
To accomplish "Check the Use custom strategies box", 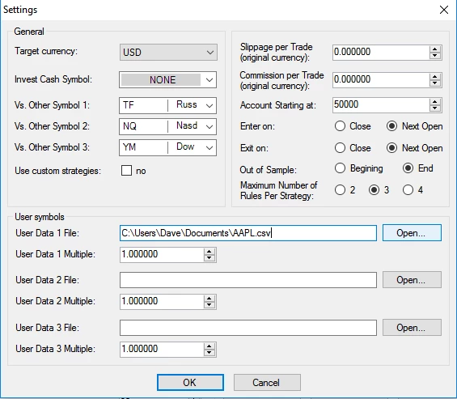I will (x=126, y=171).
